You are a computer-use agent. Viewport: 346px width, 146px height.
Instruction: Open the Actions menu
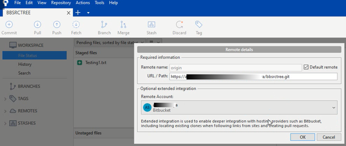[x=83, y=3]
